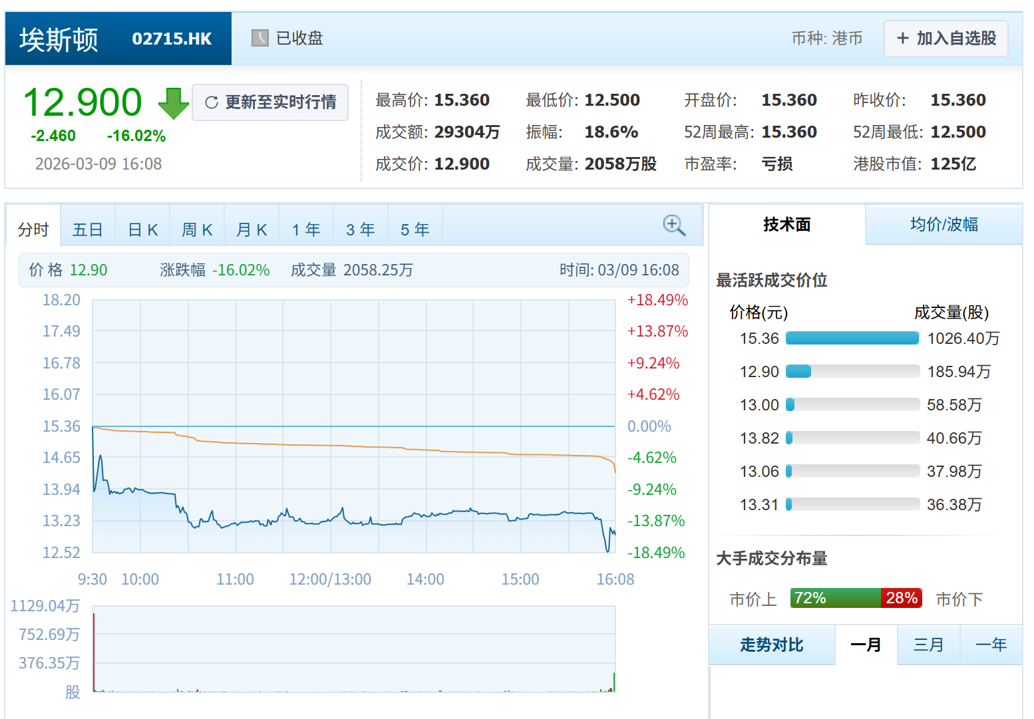This screenshot has height=719, width=1034.
Task: Select the 3年 chart tab
Action: point(360,228)
